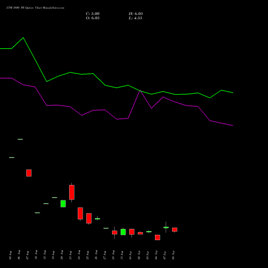Click the '01 Sep' date label
This screenshot has height=268, width=268.
pos(130,255)
